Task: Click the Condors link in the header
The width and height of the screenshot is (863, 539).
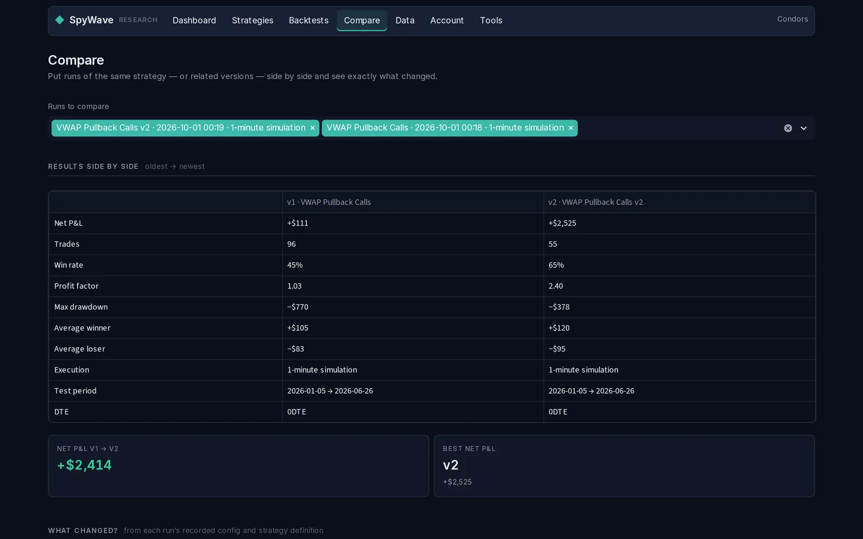Action: pos(792,19)
